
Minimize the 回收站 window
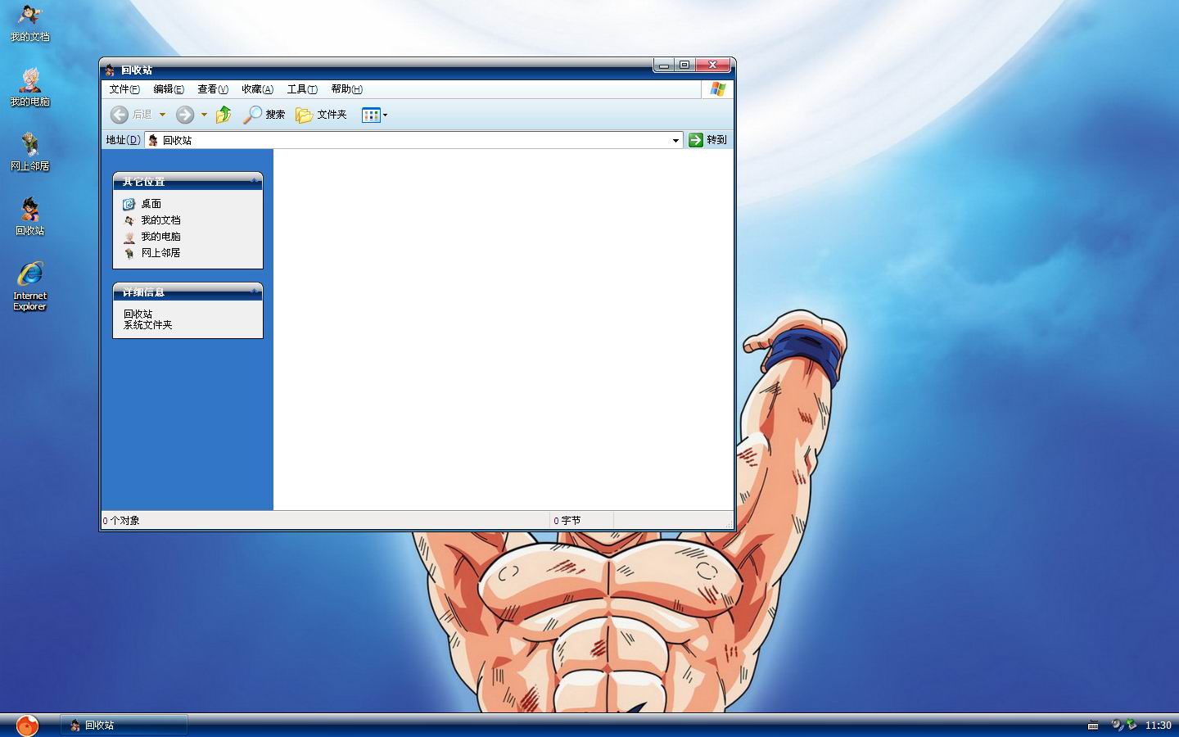[664, 66]
